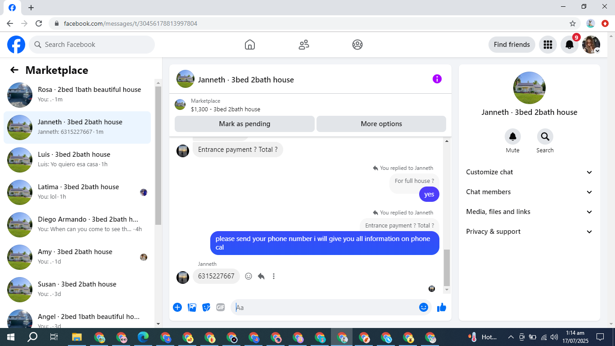The image size is (615, 346).
Task: Choose a sticker from the sticker icon
Action: tap(206, 307)
